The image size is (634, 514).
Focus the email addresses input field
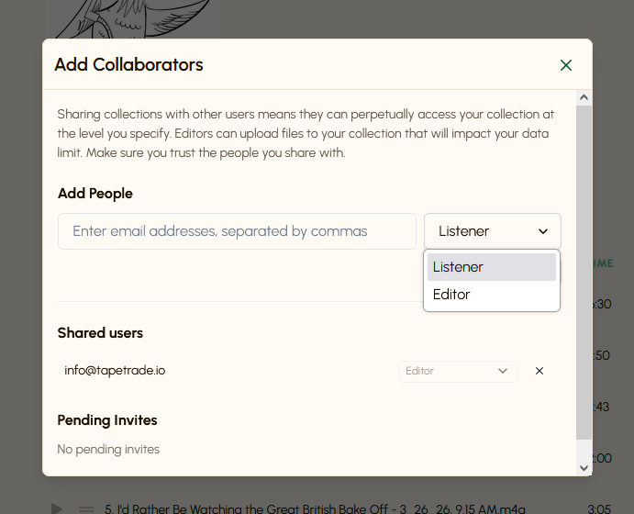coord(237,231)
